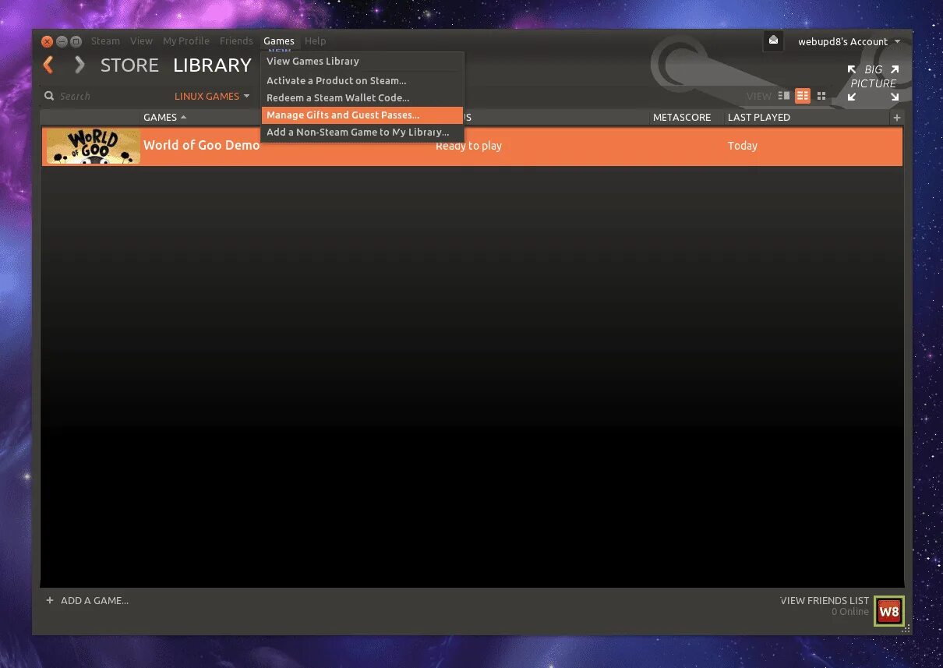
Task: Sort by the Games column header
Action: [164, 117]
